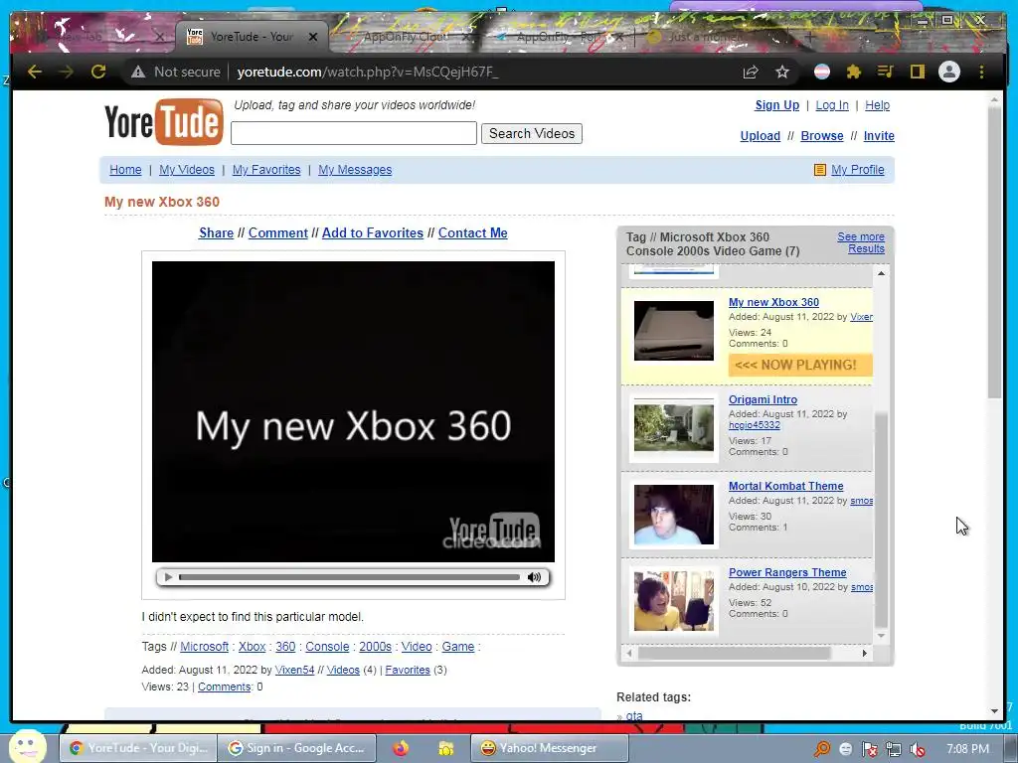Open the Chrome profile avatar
The width and height of the screenshot is (1018, 763).
pyautogui.click(x=949, y=72)
